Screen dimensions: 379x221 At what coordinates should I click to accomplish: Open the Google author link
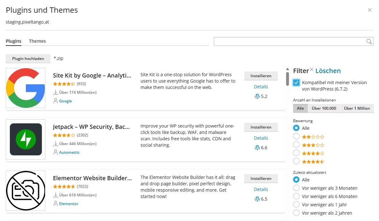pyautogui.click(x=65, y=101)
